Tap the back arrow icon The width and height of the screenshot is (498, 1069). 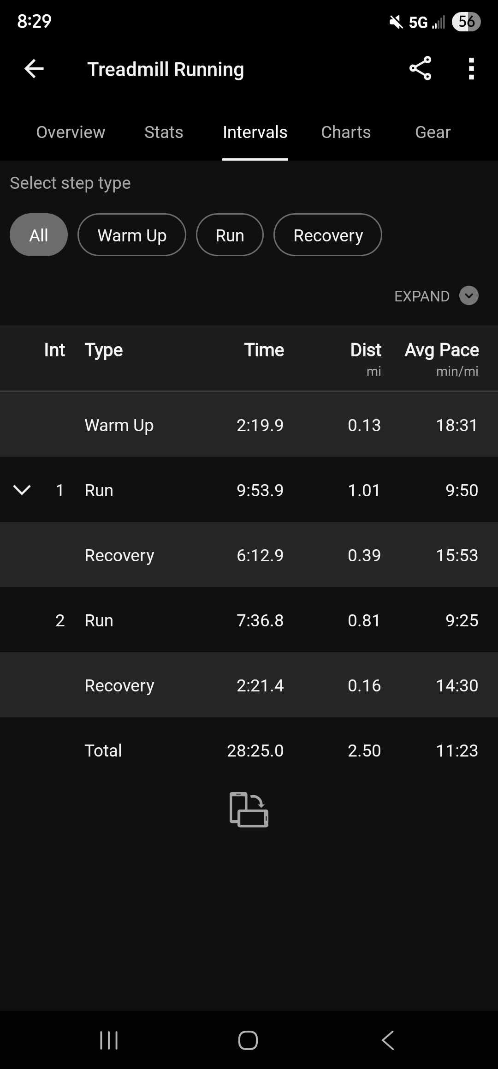click(x=34, y=69)
